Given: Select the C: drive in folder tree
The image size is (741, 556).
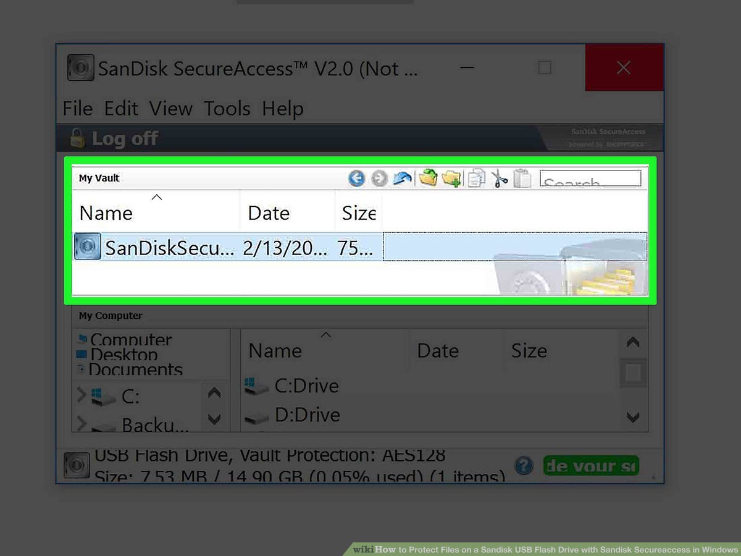Looking at the screenshot, I should 130,396.
